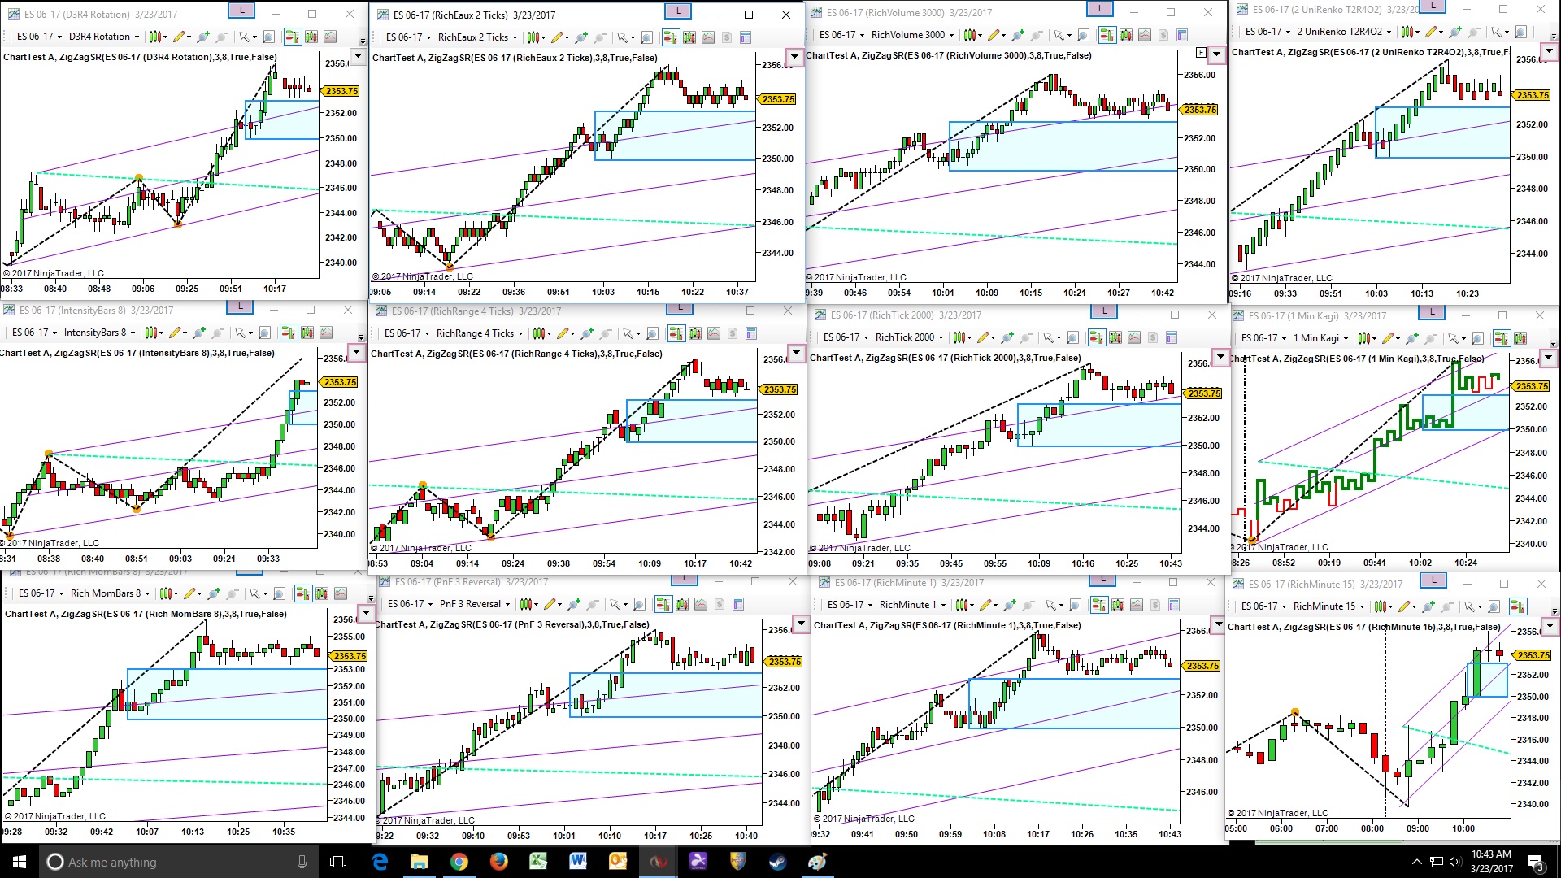
Task: Click zoom in icon in RichVolume 3000 window
Action: 1017,35
